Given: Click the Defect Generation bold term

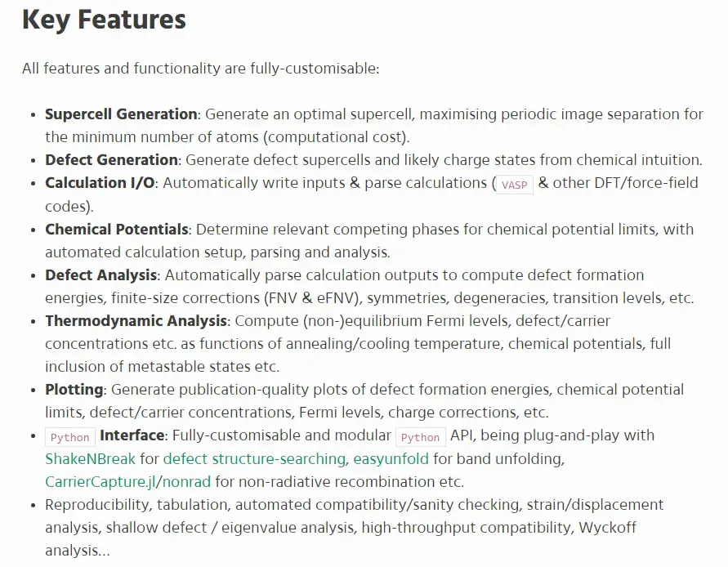Looking at the screenshot, I should (x=111, y=160).
